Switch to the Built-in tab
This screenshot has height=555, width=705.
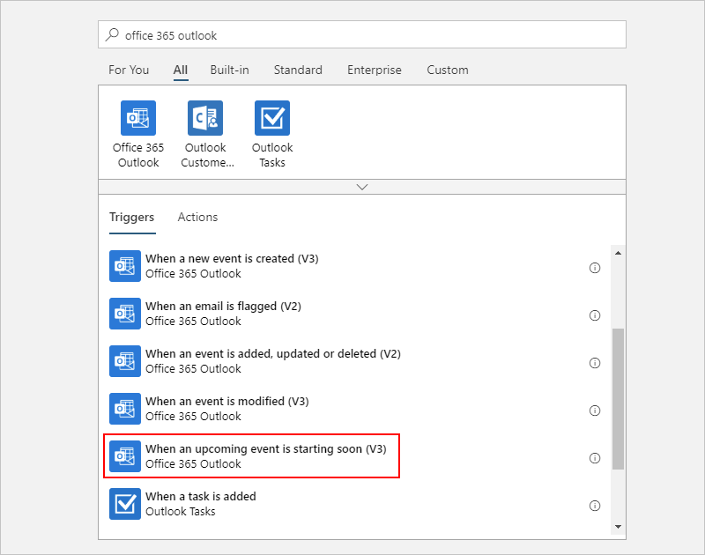(229, 70)
